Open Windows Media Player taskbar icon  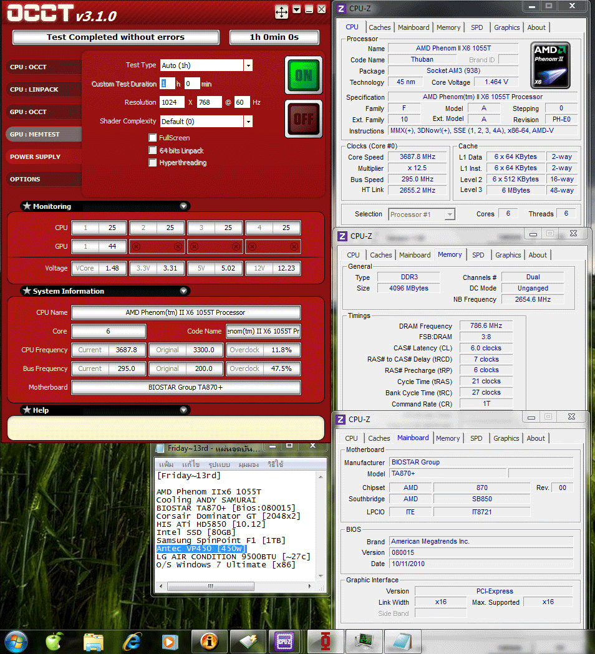[x=170, y=642]
